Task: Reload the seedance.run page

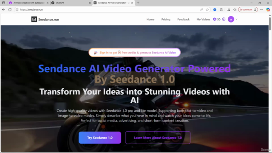Action: click(10, 9)
